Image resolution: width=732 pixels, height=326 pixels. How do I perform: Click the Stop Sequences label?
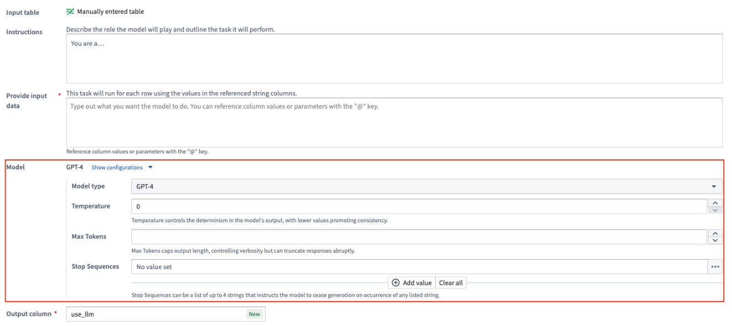(96, 266)
